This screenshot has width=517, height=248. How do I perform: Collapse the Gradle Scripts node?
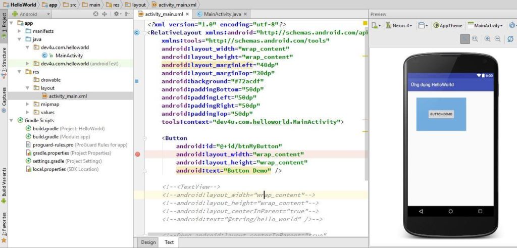[x=11, y=120]
